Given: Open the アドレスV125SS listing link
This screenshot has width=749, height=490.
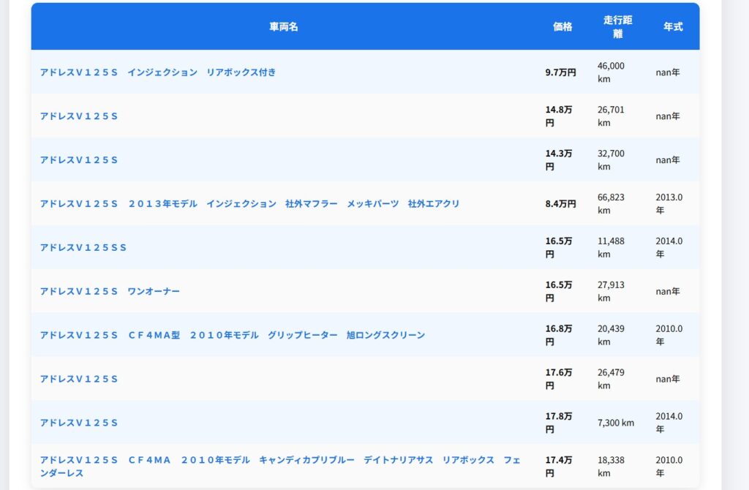Looking at the screenshot, I should pyautogui.click(x=83, y=247).
